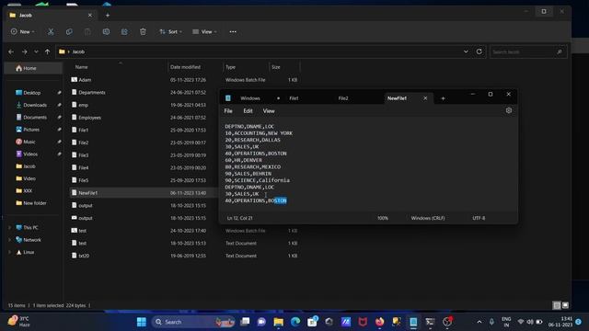589x331 pixels.
Task: Open recent locations dropdown arrow
Action: (36, 51)
